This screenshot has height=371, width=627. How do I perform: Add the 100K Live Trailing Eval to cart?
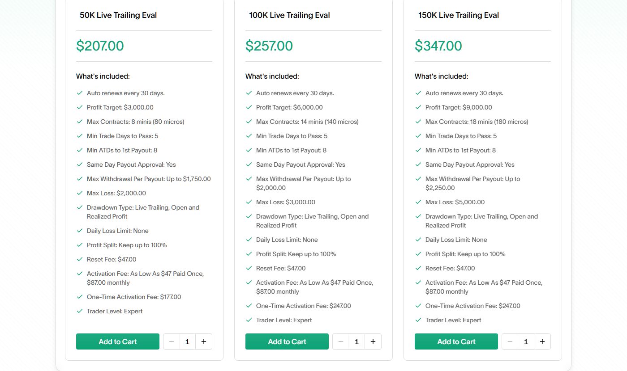[287, 341]
